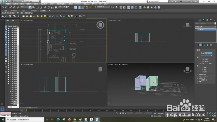
Task: Select Patch output radio button
Action: (x=202, y=68)
